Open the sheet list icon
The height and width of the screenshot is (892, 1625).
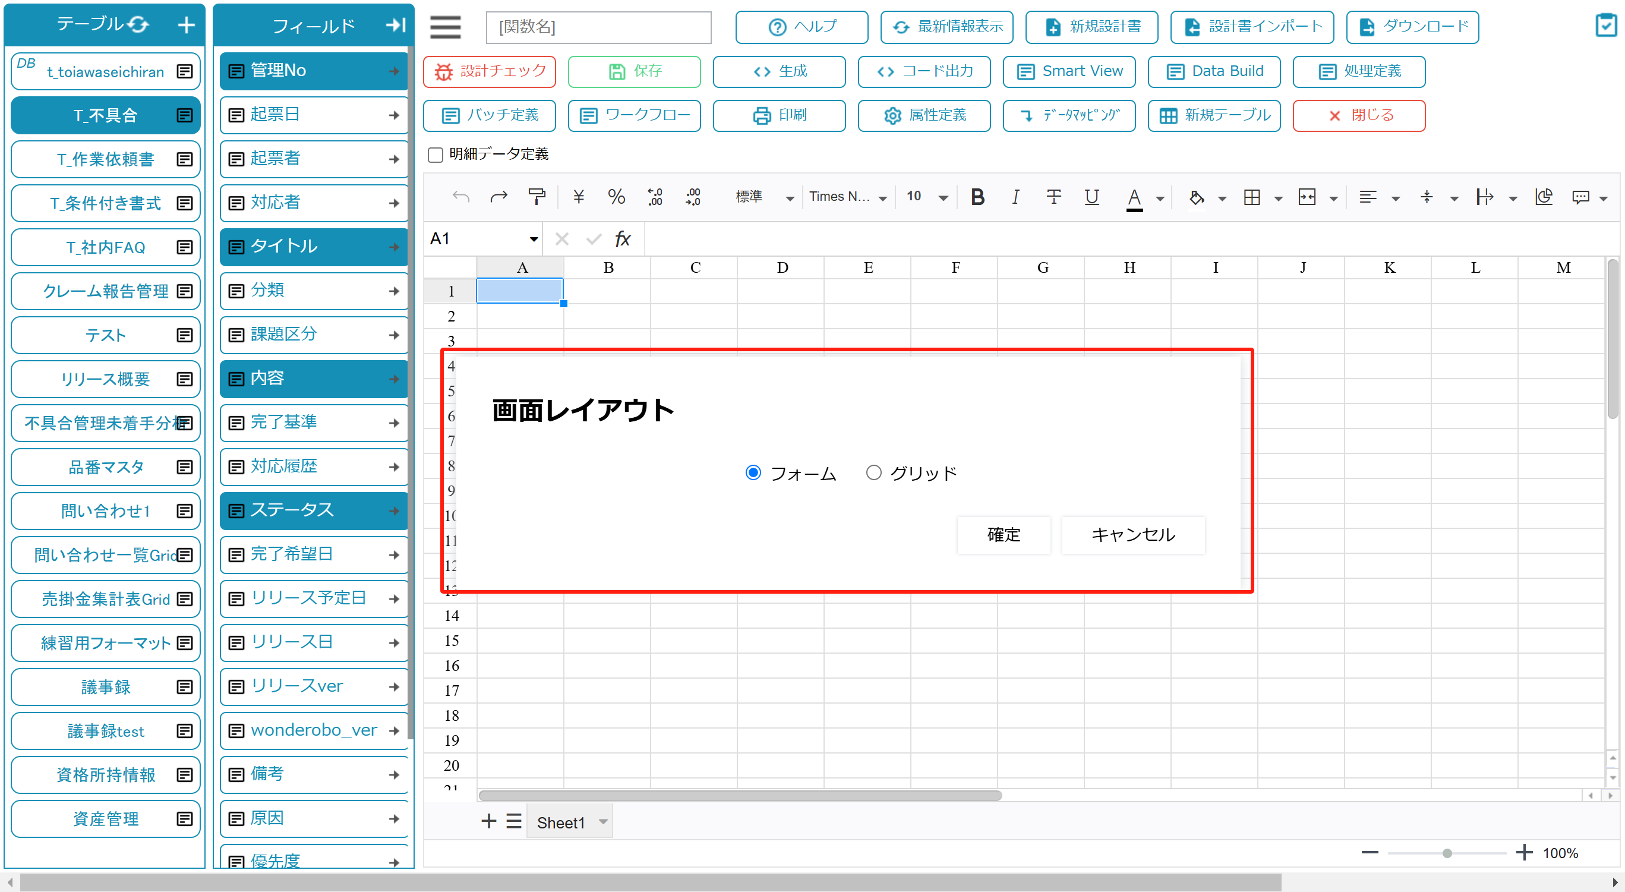coord(514,821)
